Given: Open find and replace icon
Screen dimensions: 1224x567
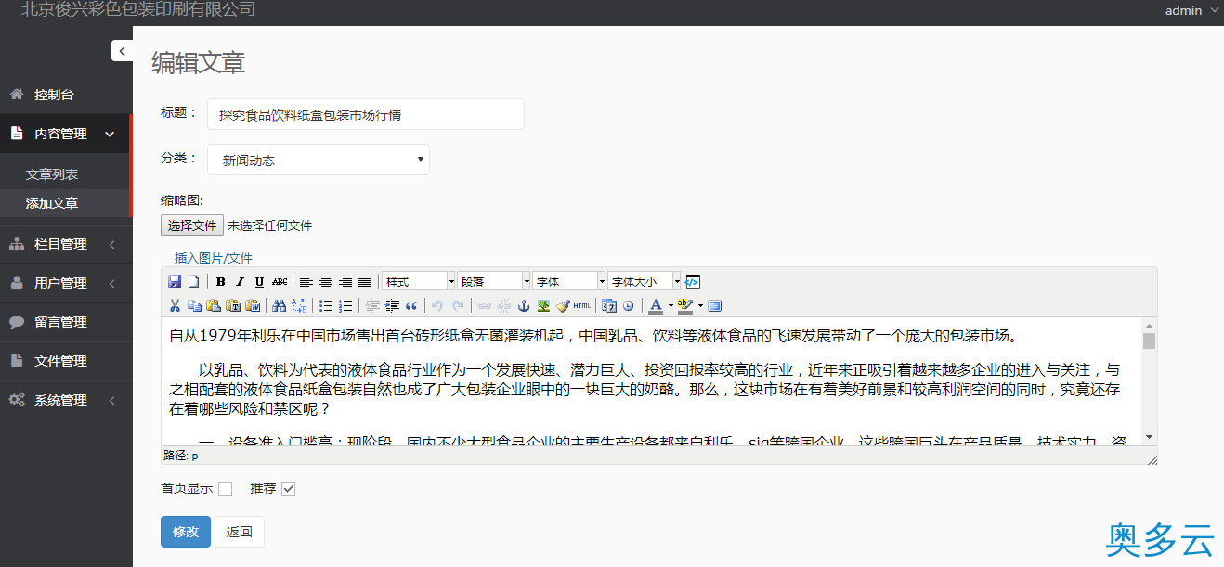Looking at the screenshot, I should tap(299, 305).
